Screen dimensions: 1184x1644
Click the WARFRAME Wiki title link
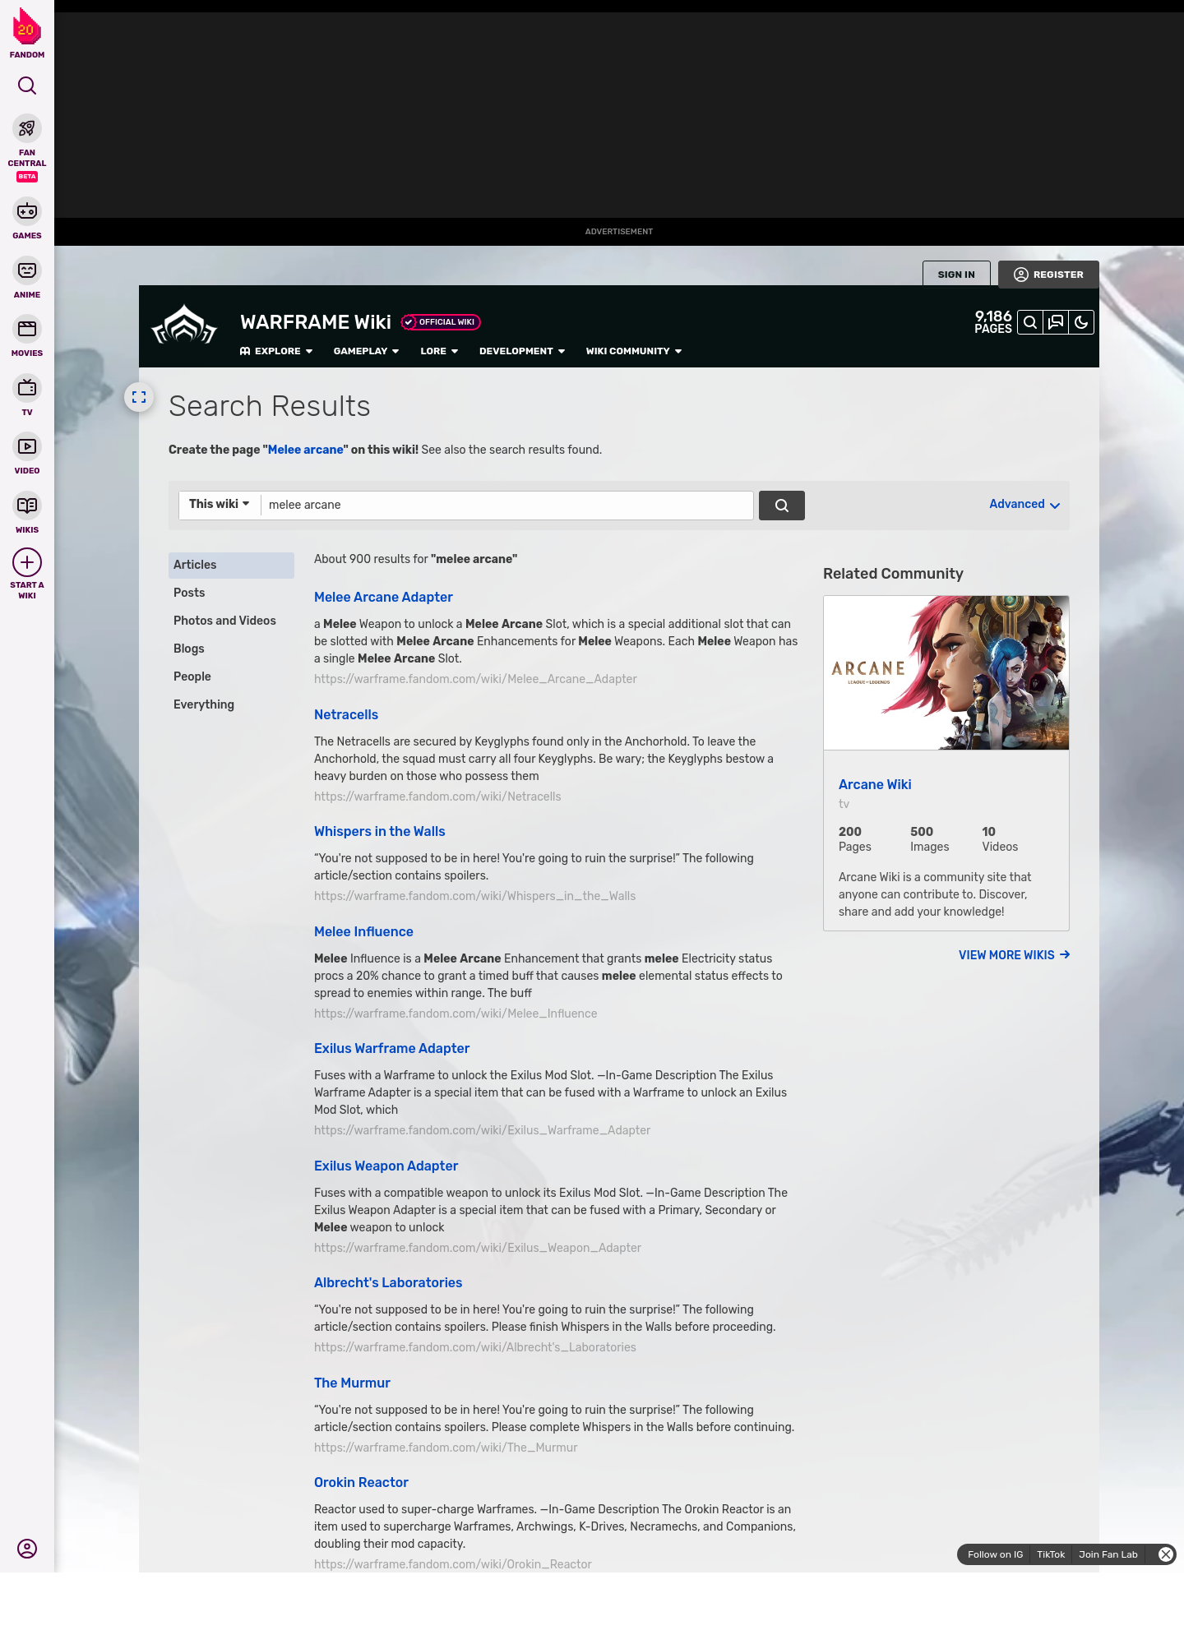316,322
